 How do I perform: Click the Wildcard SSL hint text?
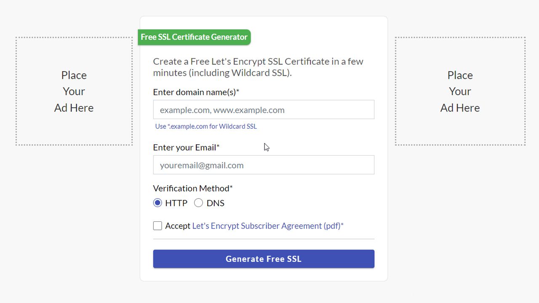tap(206, 126)
